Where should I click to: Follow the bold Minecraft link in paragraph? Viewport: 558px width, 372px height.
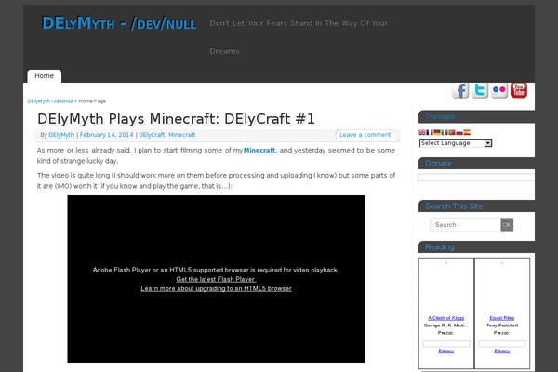[259, 151]
